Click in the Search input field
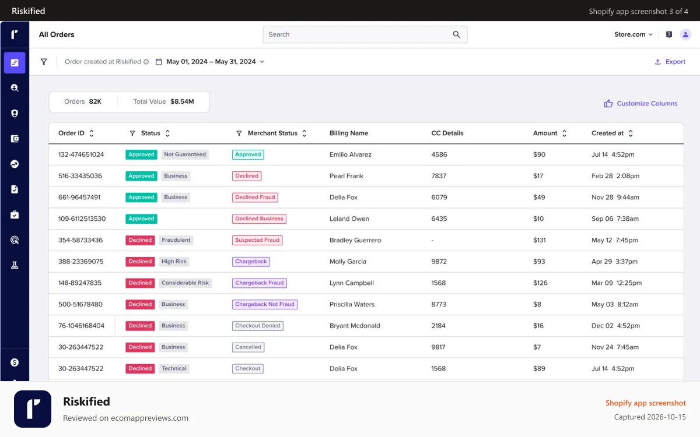Screen dimensions: 700x437 [x=365, y=34]
